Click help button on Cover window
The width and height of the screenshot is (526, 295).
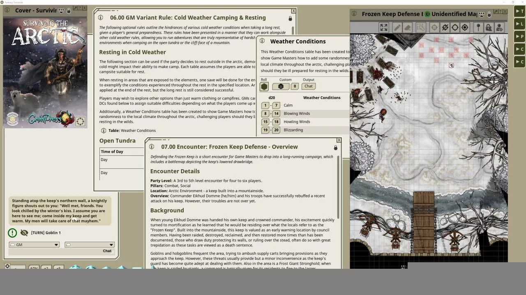pyautogui.click(x=80, y=8)
